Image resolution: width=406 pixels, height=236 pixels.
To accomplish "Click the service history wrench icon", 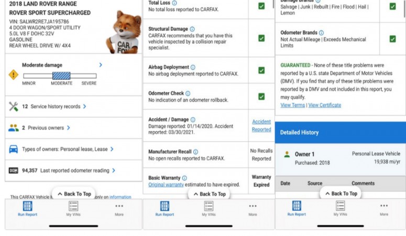I will [14, 106].
